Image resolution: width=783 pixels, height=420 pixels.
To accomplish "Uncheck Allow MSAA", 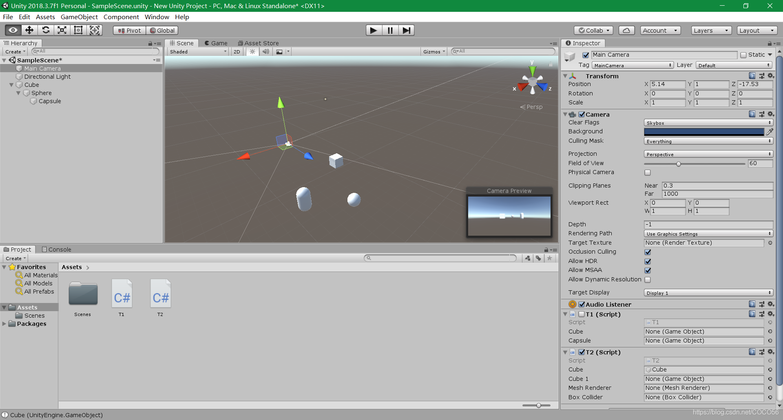I will (648, 270).
